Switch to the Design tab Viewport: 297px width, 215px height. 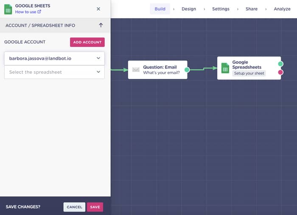point(189,9)
